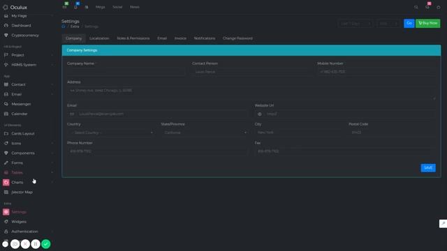Switch to the Change Password tab
The image size is (447, 251).
237,38
